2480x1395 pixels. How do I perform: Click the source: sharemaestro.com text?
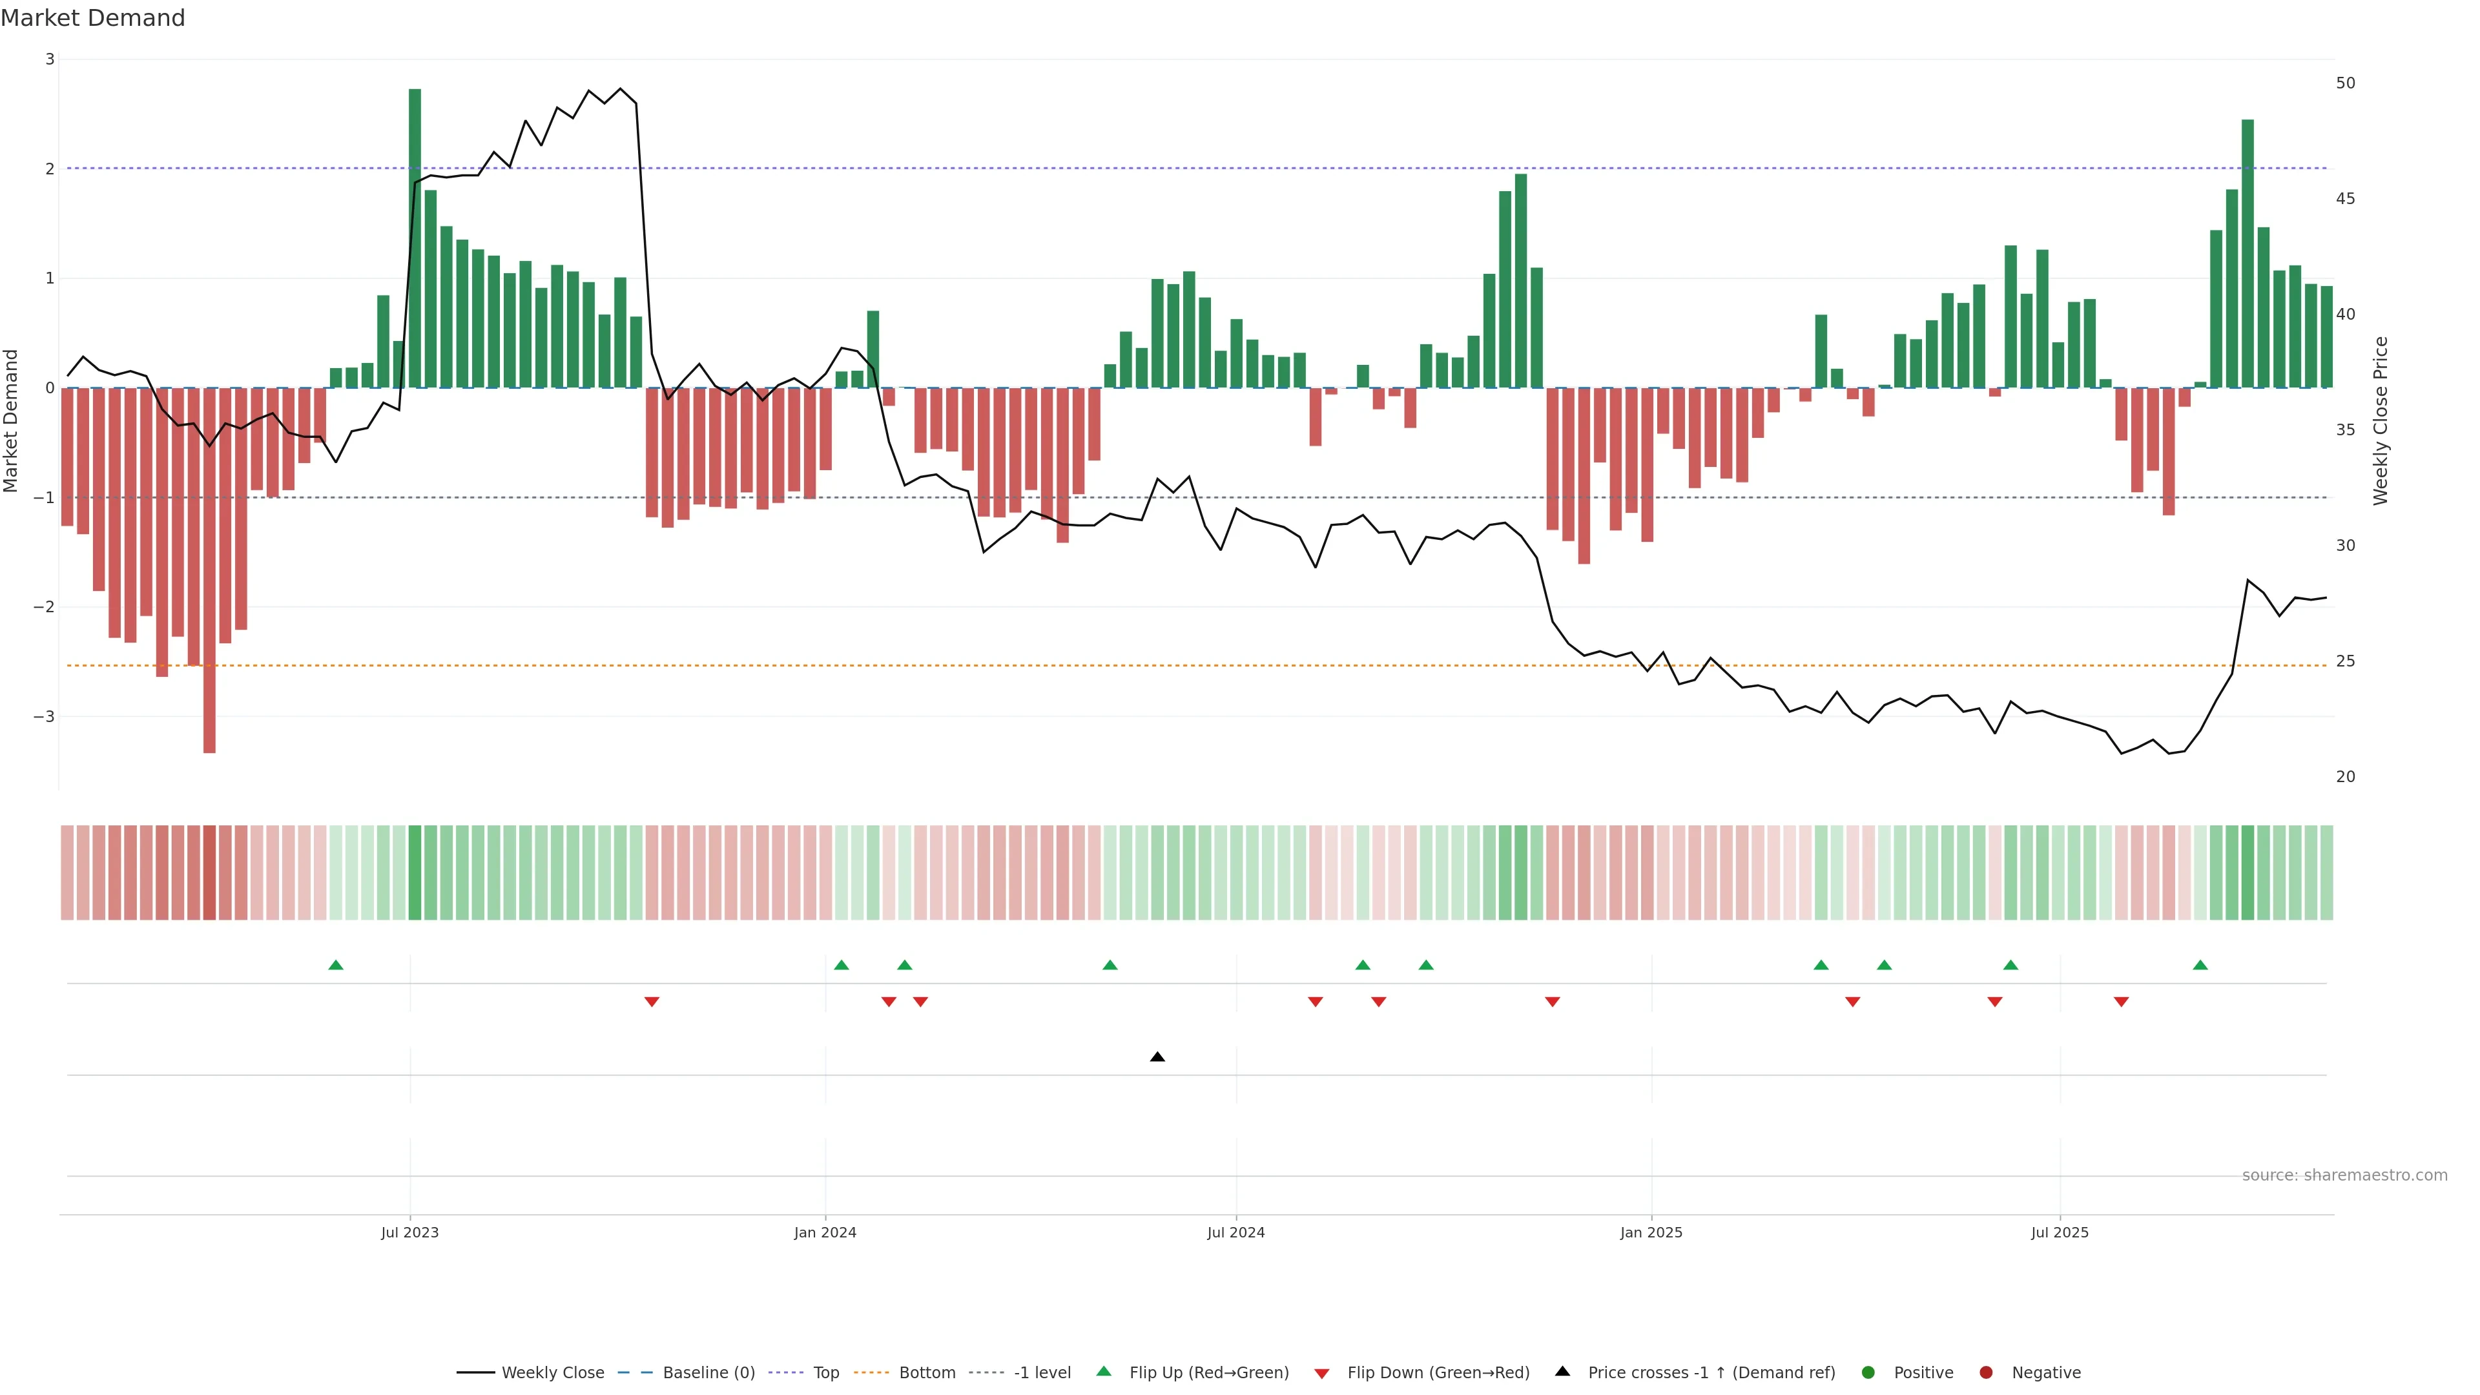point(2344,1175)
